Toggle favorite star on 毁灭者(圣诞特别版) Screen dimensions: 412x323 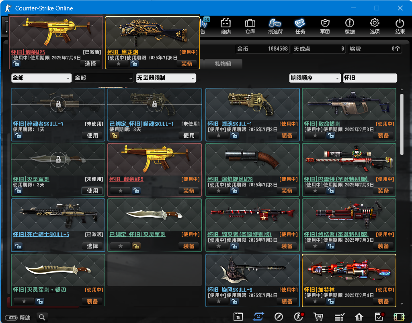[x=219, y=246]
